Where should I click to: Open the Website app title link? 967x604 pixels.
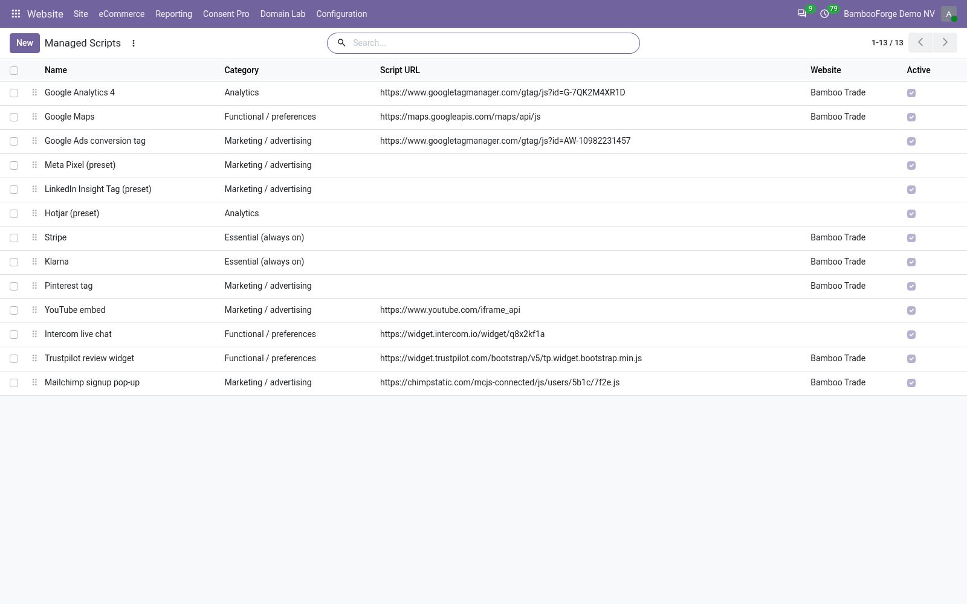click(x=45, y=14)
